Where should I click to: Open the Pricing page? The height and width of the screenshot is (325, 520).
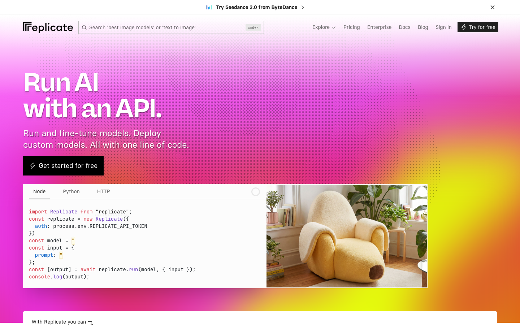pyautogui.click(x=351, y=27)
